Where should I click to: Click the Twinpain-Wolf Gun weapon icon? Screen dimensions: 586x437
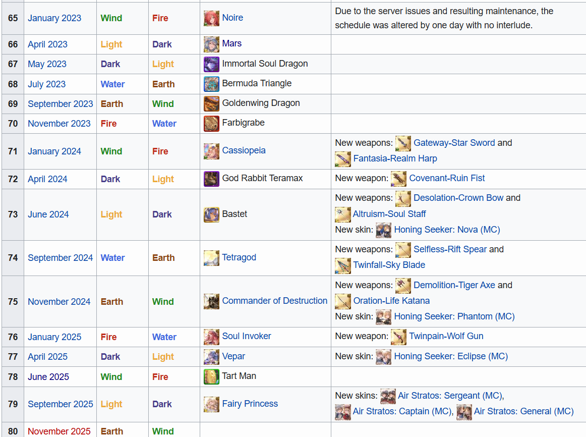pyautogui.click(x=399, y=337)
